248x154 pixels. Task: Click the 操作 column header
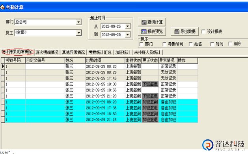187,60
